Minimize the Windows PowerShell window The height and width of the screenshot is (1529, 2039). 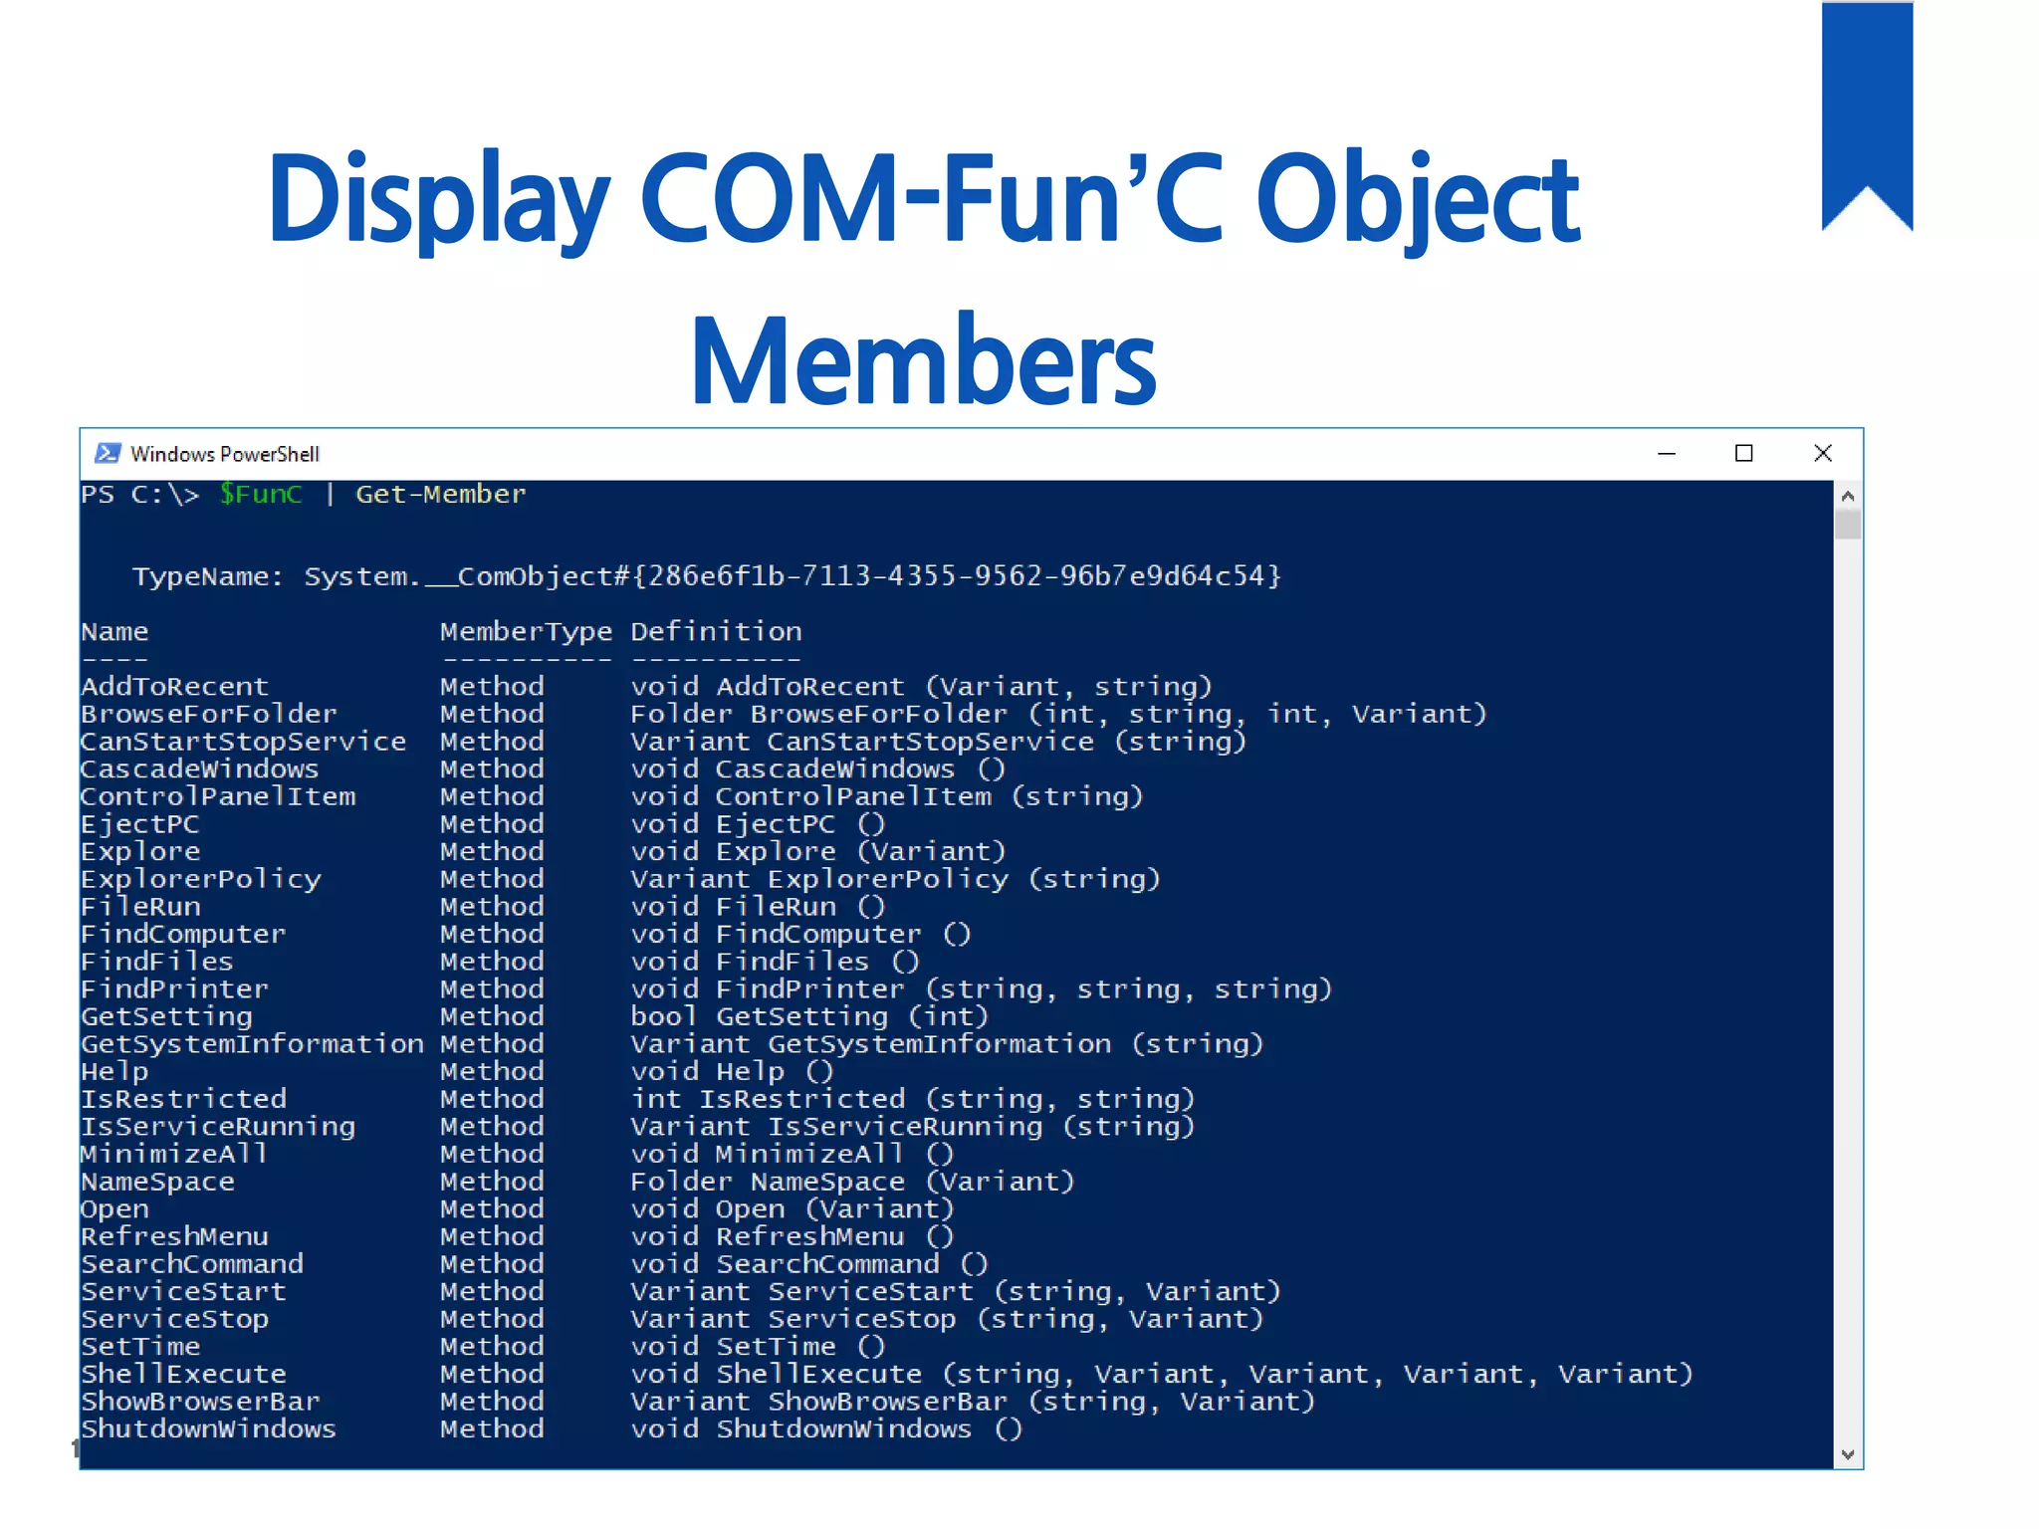1667,454
